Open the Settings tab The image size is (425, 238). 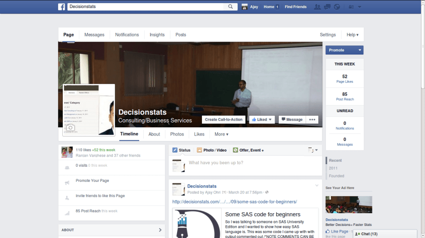pos(328,35)
